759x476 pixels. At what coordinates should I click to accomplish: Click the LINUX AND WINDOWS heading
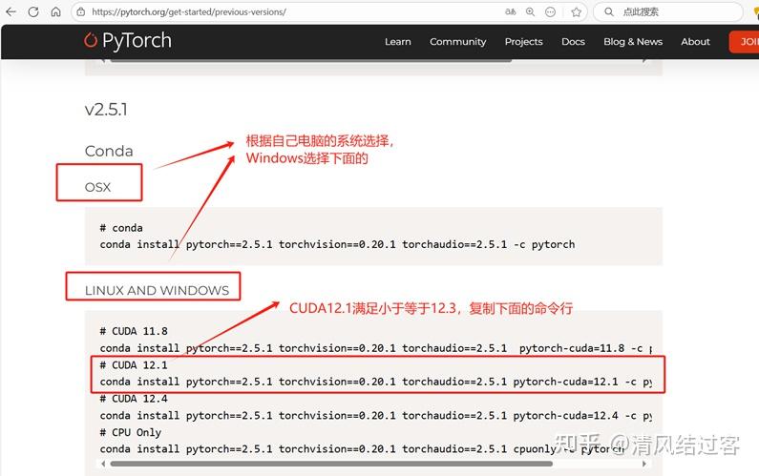pos(157,290)
